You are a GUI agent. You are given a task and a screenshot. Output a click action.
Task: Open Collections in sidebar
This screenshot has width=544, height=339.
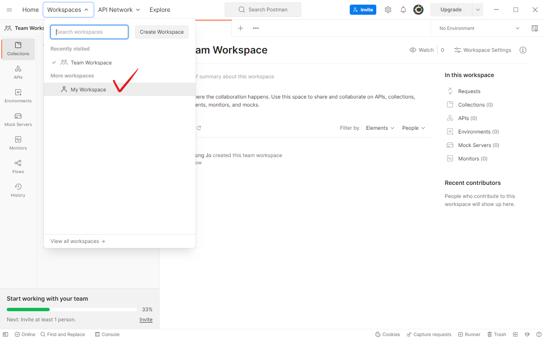click(18, 49)
